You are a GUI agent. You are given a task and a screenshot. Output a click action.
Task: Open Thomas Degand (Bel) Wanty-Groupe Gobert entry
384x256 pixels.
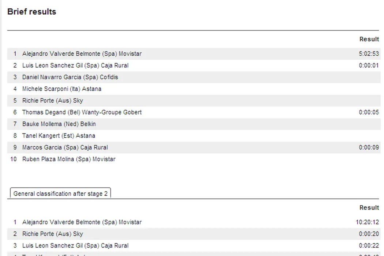82,112
